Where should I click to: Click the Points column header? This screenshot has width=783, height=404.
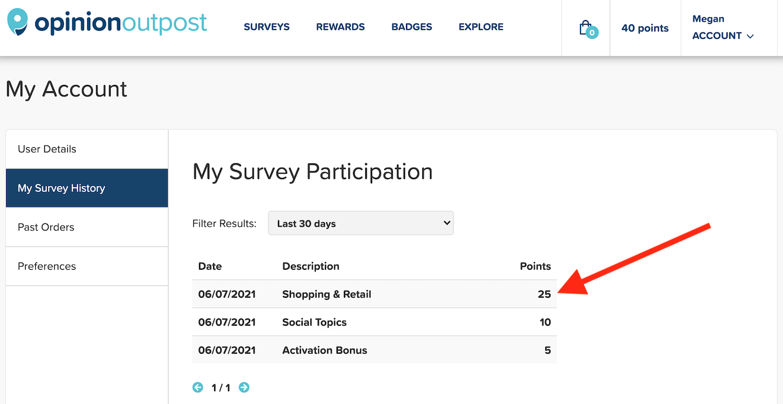535,266
